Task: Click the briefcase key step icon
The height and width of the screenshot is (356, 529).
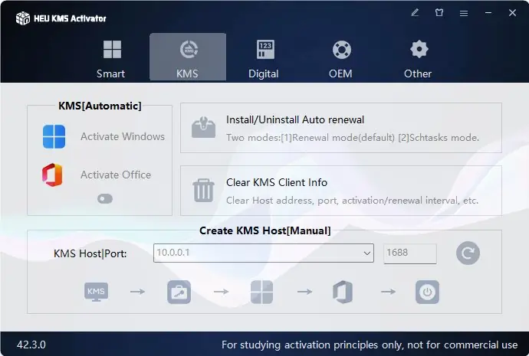Action: [x=179, y=292]
